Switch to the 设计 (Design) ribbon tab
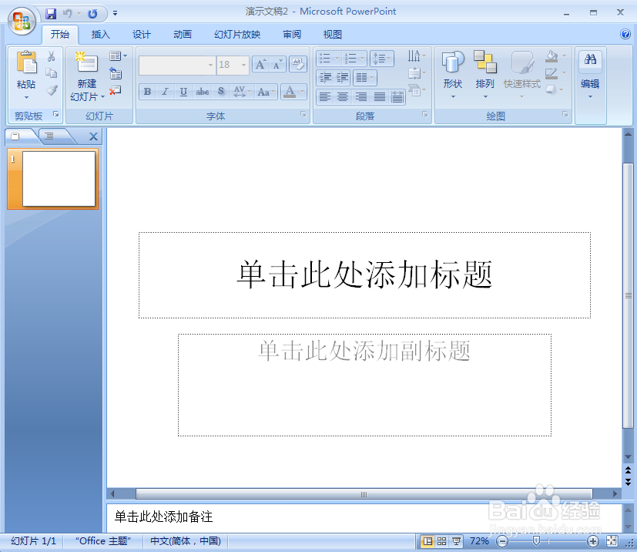 (x=142, y=35)
